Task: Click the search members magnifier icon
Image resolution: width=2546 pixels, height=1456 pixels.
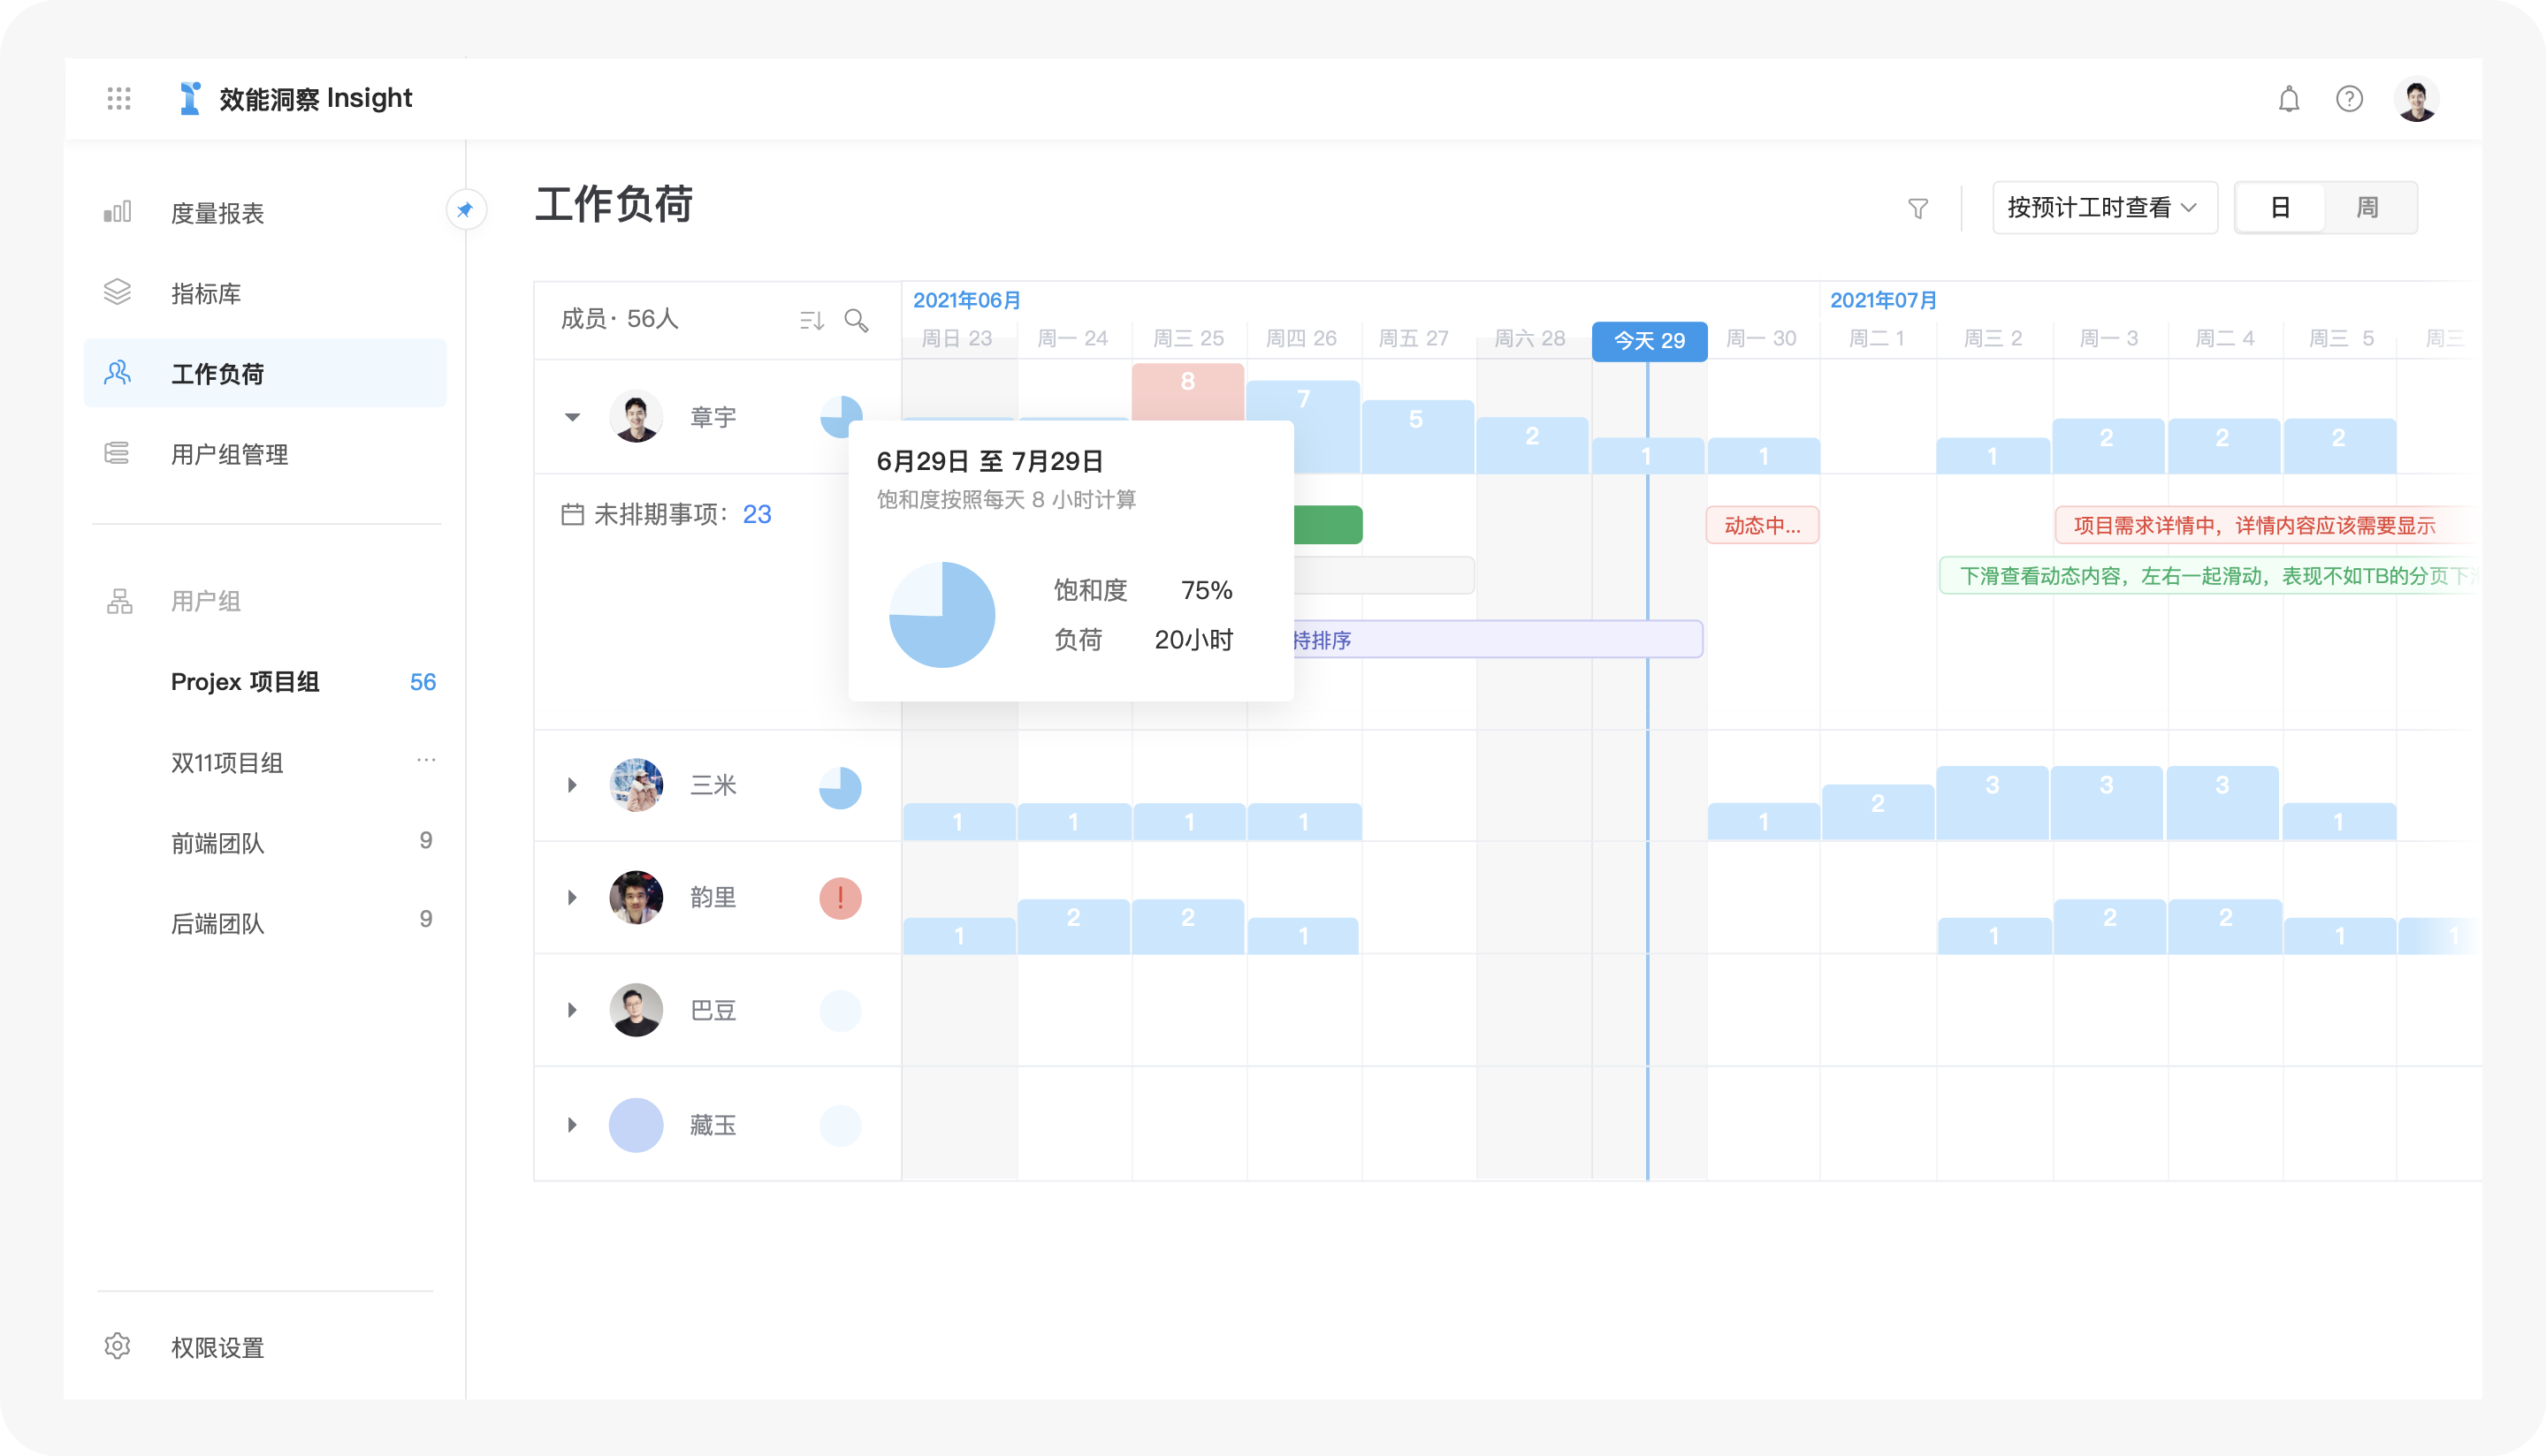Action: (857, 320)
